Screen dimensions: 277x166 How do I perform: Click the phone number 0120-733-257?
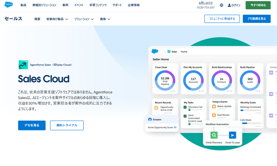pos(206,7)
